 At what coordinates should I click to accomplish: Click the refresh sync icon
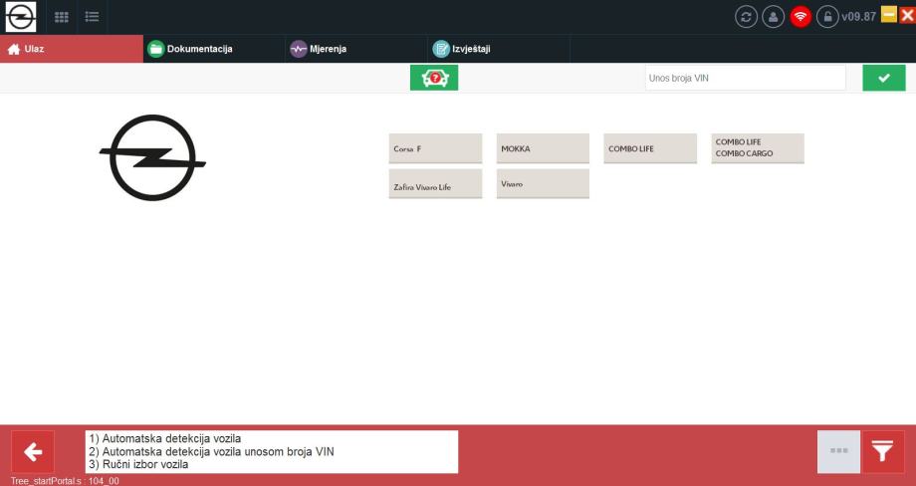click(x=746, y=16)
